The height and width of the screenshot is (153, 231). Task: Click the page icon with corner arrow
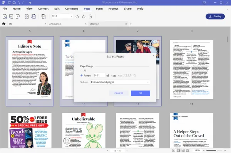[11, 16]
